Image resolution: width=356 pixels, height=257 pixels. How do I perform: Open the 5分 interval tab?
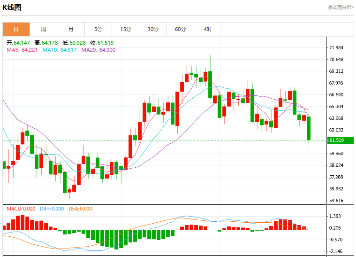98,29
